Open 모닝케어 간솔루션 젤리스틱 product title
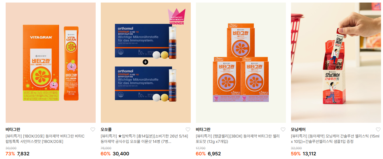383x159 pixels. (x=335, y=139)
